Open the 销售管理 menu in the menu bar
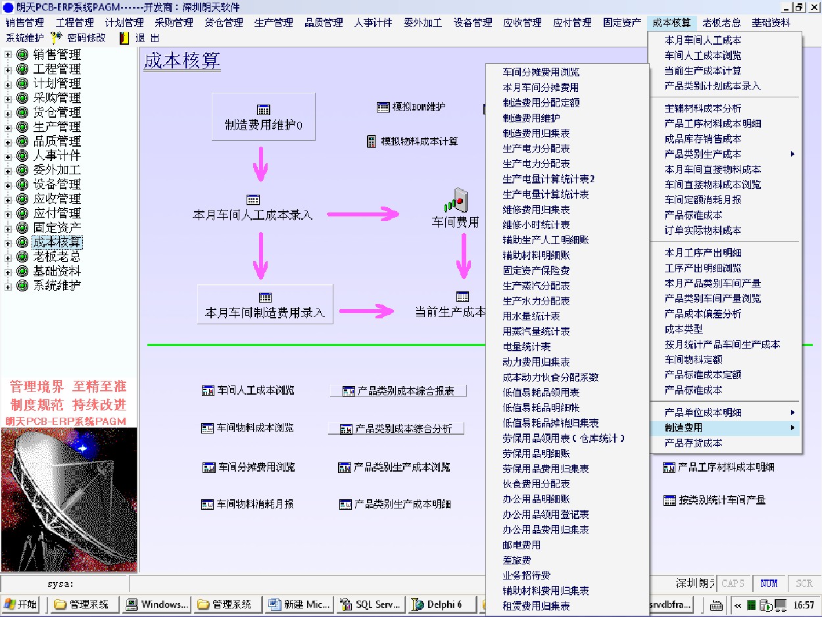This screenshot has height=617, width=822. coord(25,22)
